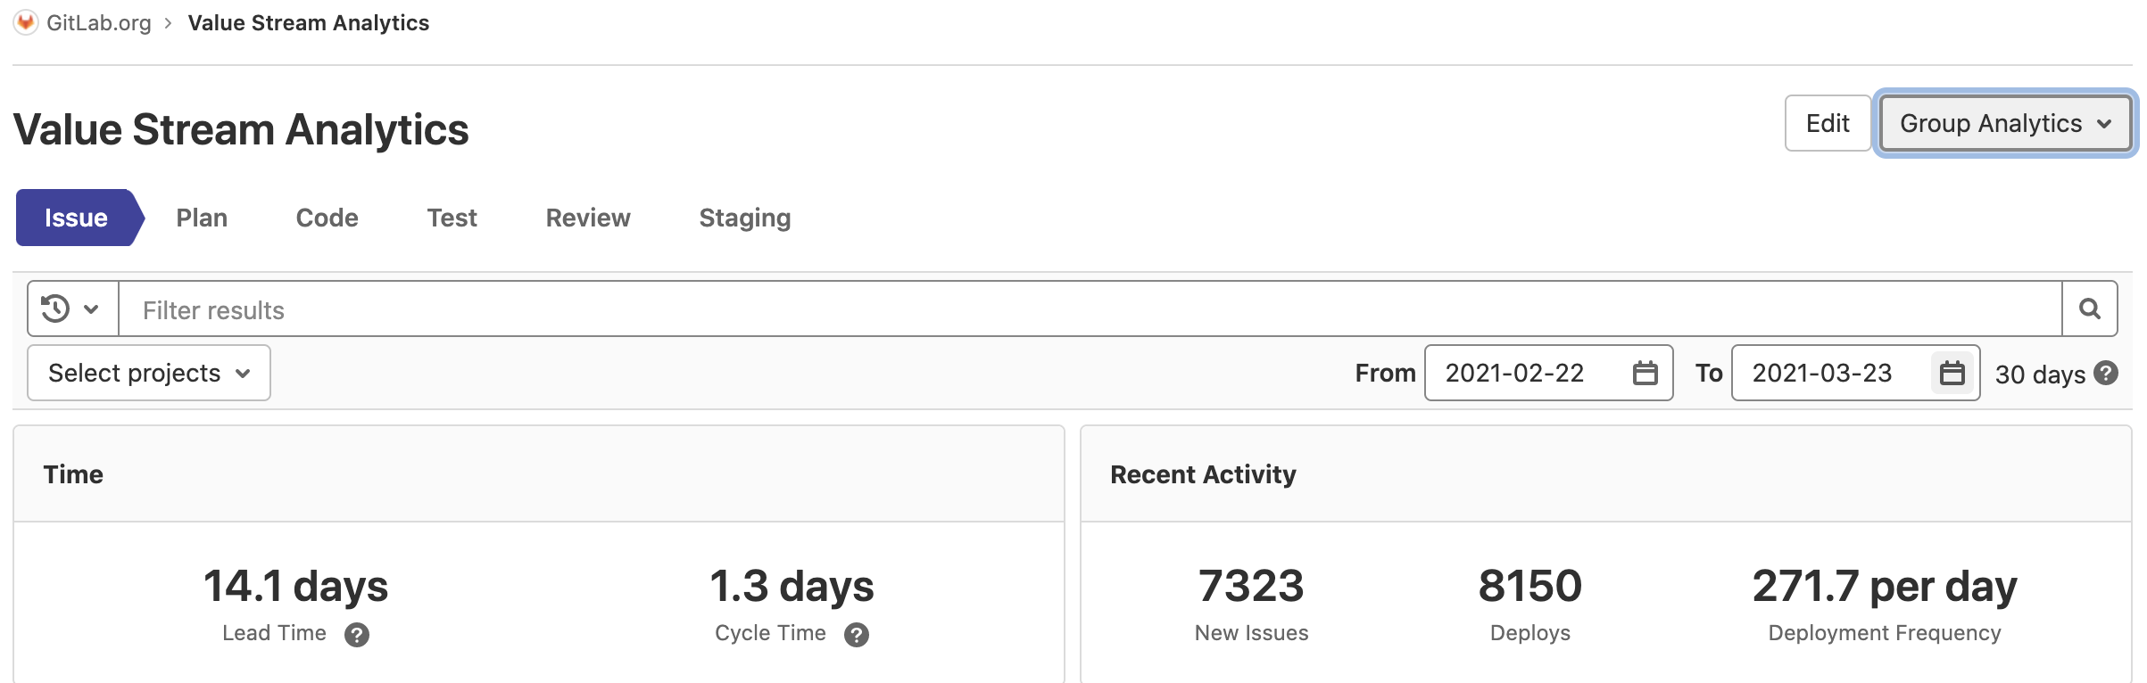The width and height of the screenshot is (2147, 683).
Task: Switch to the Plan stage tab
Action: [201, 217]
